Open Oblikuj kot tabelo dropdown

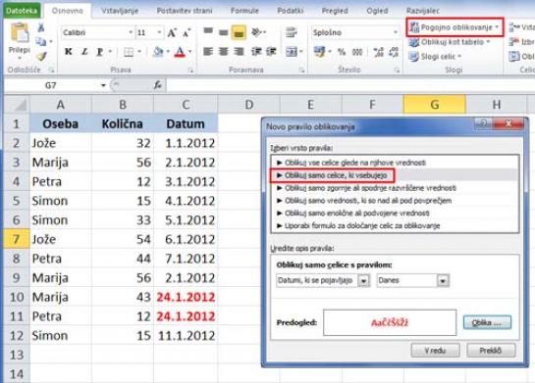click(450, 42)
